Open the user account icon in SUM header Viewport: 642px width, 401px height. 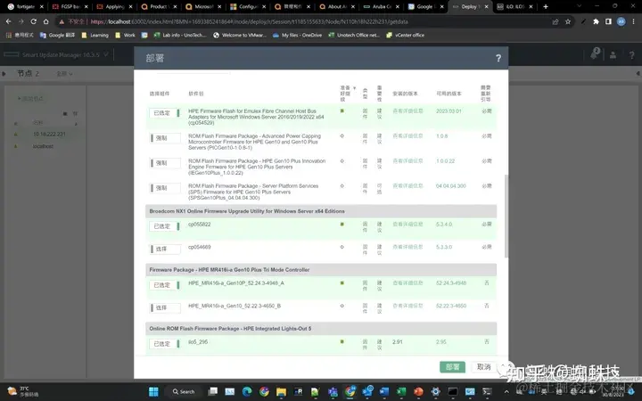tap(613, 55)
